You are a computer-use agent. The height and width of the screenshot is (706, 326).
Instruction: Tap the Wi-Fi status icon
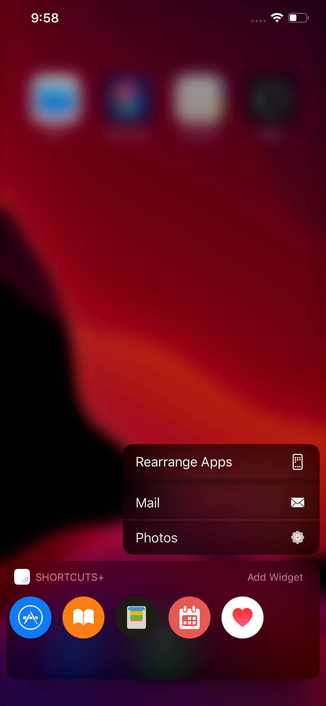point(277,18)
